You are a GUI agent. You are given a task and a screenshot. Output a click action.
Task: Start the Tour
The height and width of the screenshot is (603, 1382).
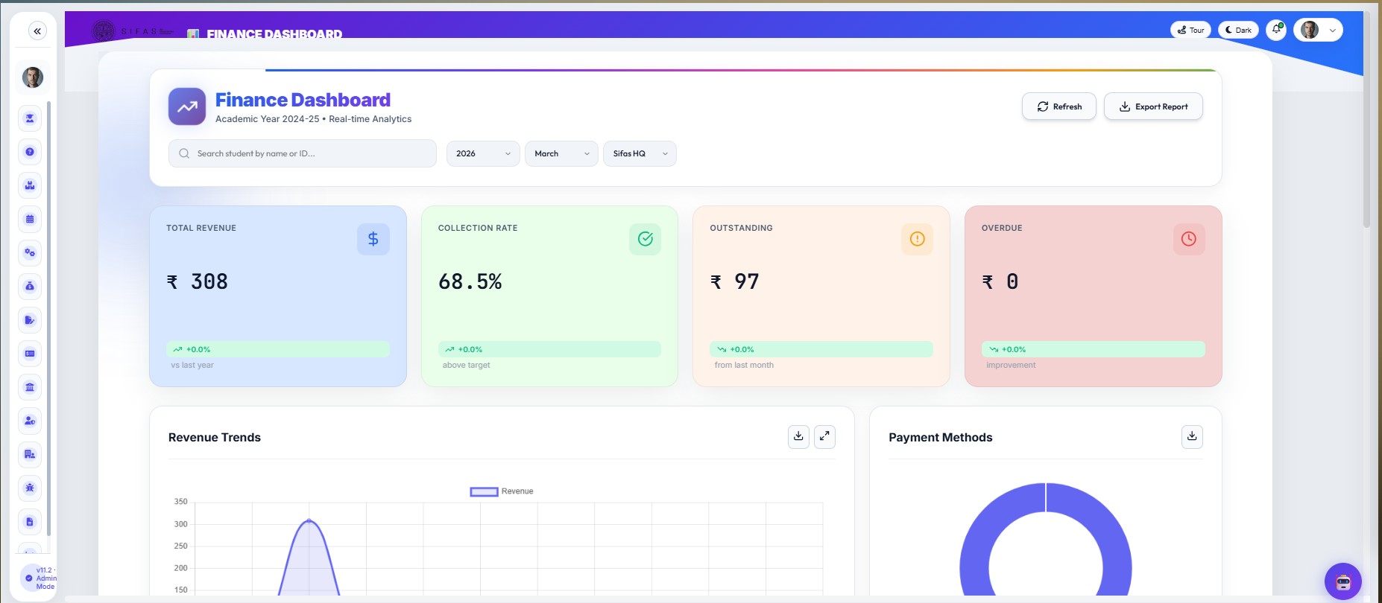[1190, 30]
